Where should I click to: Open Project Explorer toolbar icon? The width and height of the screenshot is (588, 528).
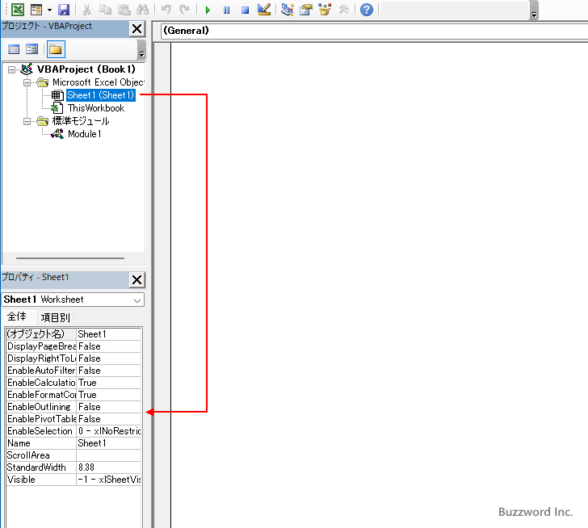[288, 10]
